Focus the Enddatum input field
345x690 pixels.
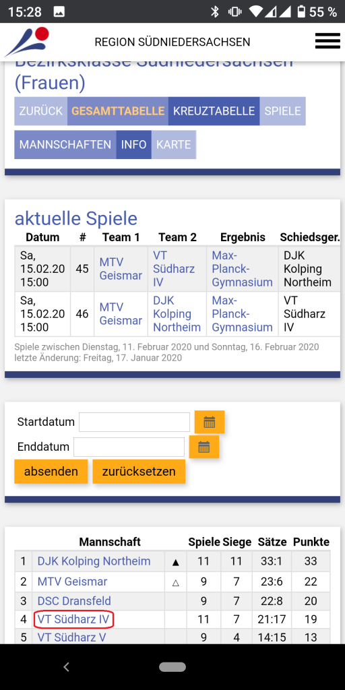[129, 447]
